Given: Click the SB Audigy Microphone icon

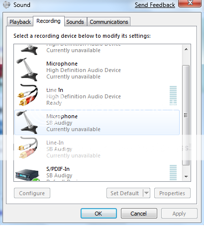Looking at the screenshot, I should click(27, 122).
